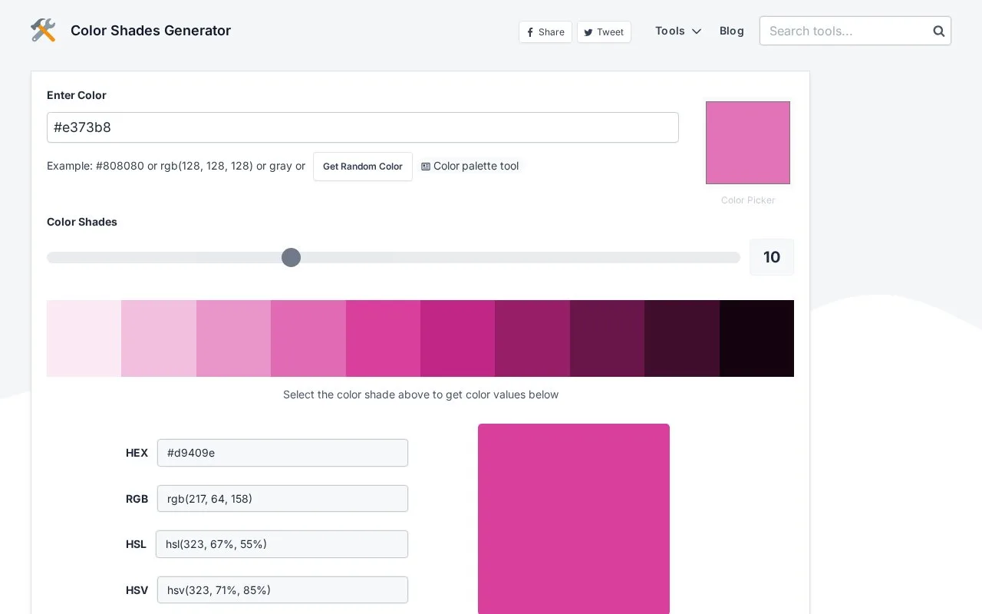This screenshot has height=614, width=982.
Task: Select the darkest near-black shade
Action: (x=756, y=338)
